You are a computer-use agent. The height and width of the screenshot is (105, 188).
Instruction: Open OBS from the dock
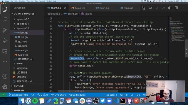pyautogui.click(x=96, y=101)
